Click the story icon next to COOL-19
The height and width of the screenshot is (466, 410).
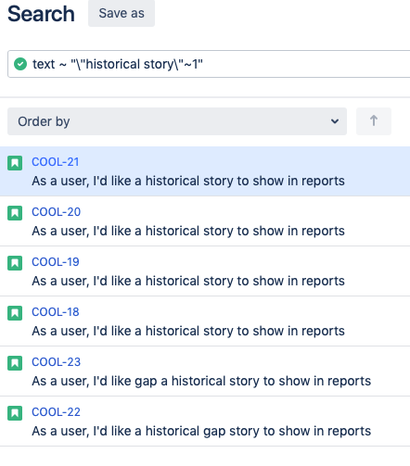(15, 263)
